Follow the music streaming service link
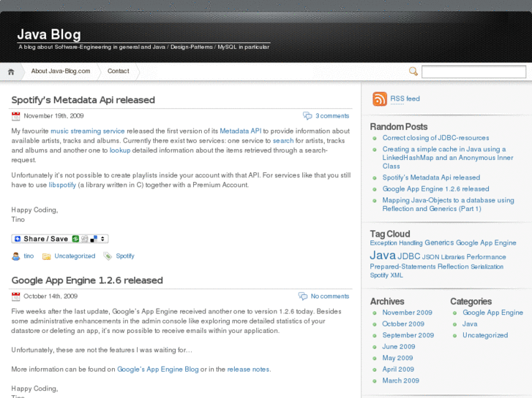The image size is (532, 398). (x=88, y=131)
